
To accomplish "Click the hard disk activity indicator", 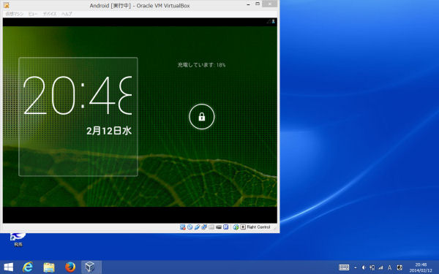I will coord(182,227).
